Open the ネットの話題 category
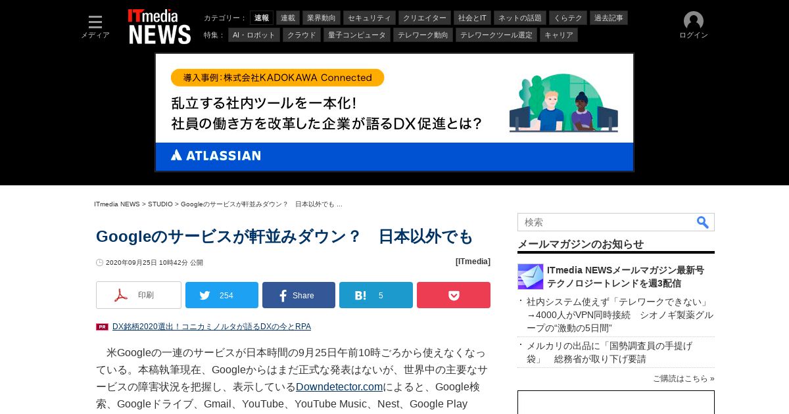This screenshot has width=789, height=414. click(x=520, y=18)
